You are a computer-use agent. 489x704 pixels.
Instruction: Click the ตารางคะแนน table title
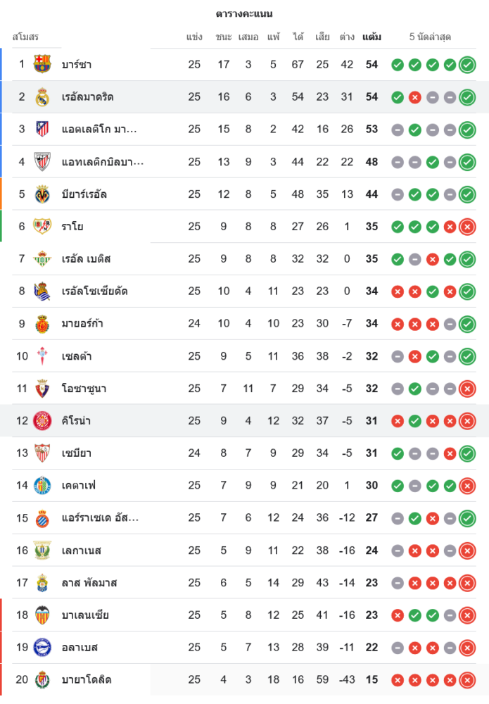244,14
